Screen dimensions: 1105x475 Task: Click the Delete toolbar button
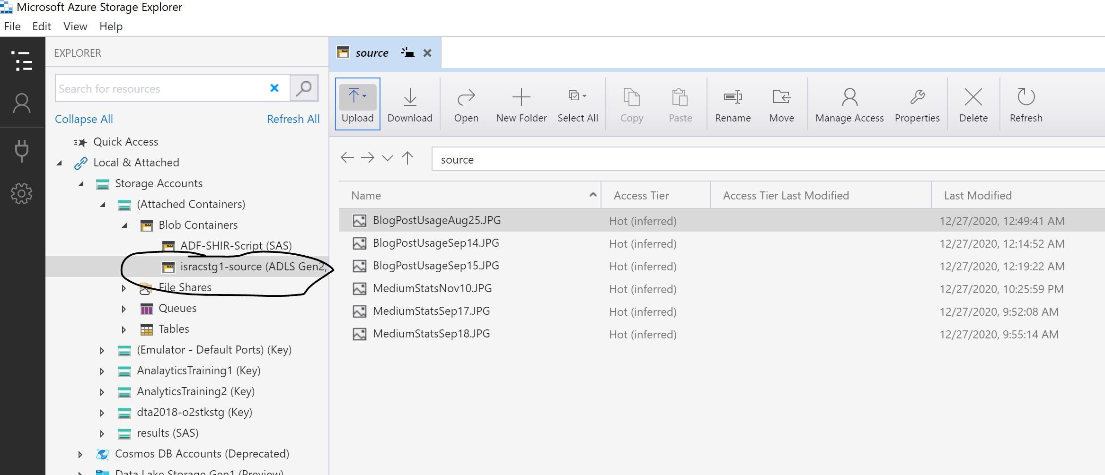click(x=973, y=104)
